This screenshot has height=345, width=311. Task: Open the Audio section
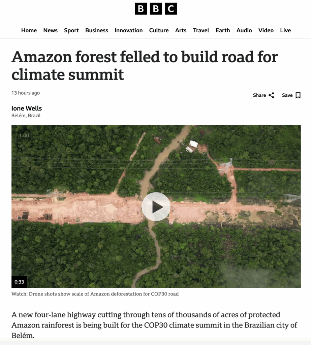tap(244, 30)
